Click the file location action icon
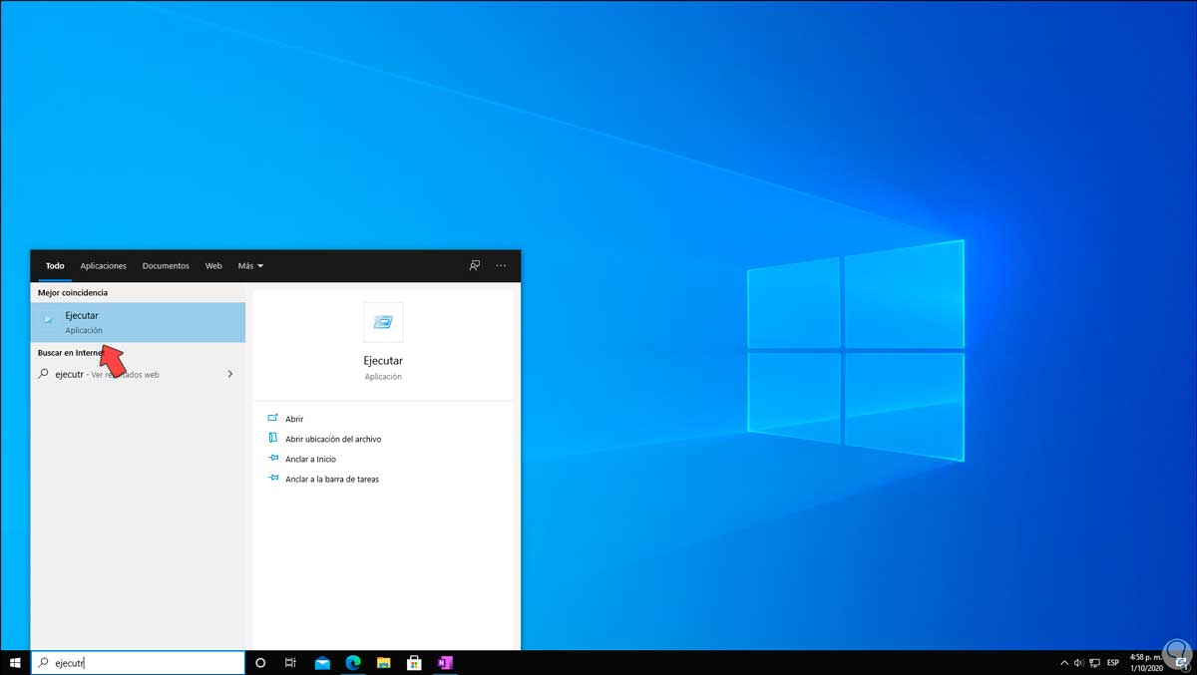 [x=273, y=438]
